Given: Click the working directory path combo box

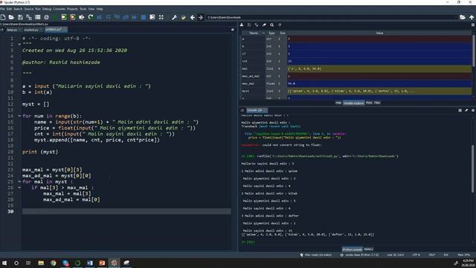Looking at the screenshot, I should point(332,17).
